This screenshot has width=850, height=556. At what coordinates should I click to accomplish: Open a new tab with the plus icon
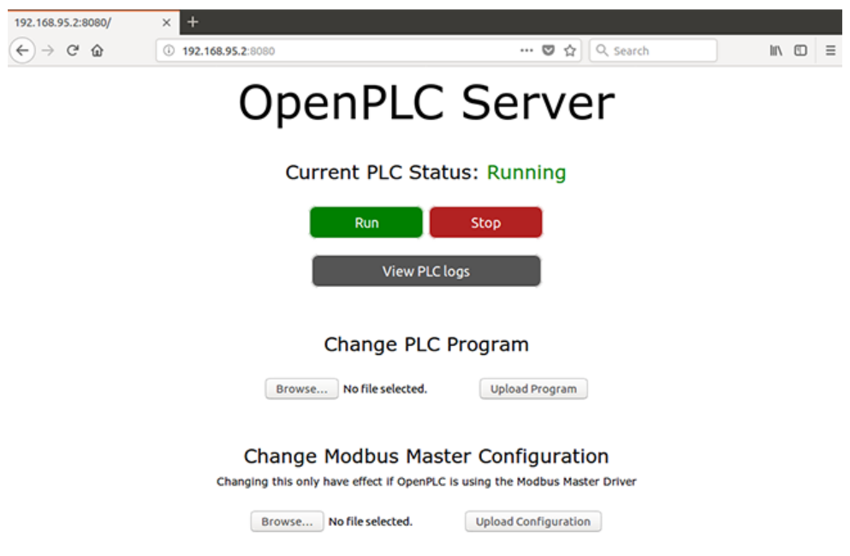point(193,22)
